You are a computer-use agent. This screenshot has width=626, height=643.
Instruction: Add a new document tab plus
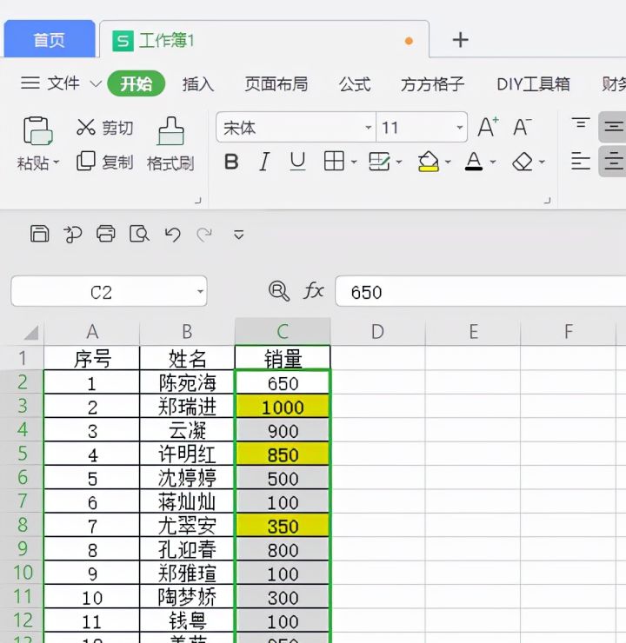460,40
